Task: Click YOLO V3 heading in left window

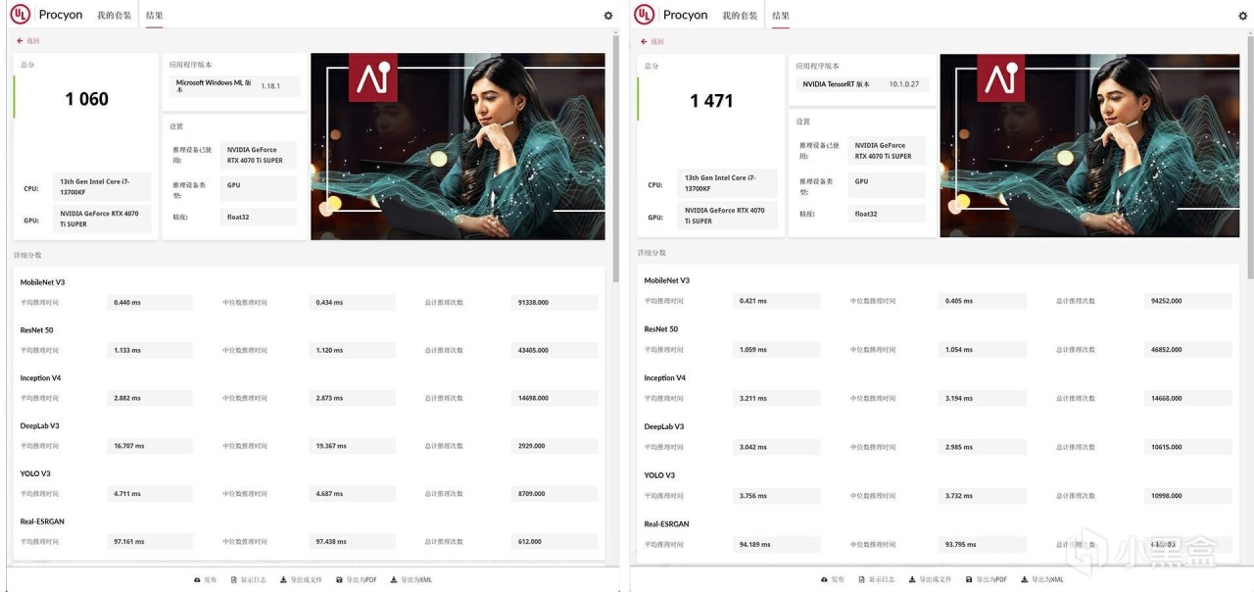Action: (x=35, y=474)
